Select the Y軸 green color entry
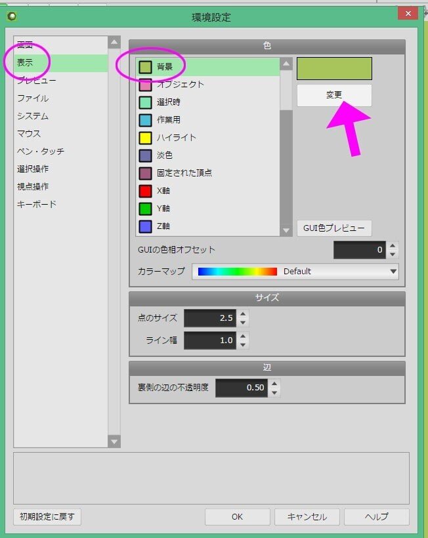 pos(207,208)
